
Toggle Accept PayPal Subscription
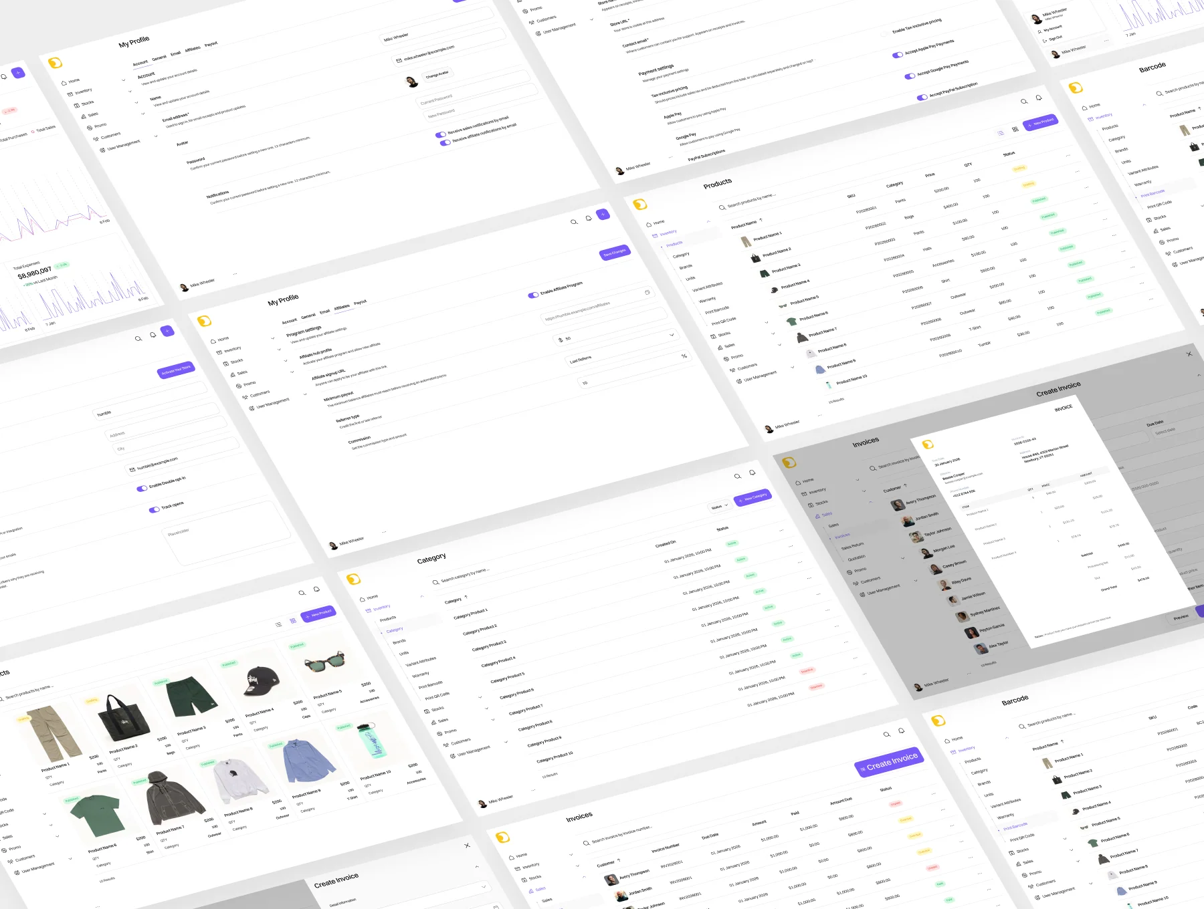tap(922, 98)
